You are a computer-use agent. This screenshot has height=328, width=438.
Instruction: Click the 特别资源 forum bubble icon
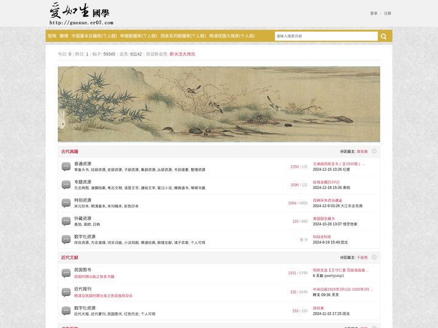coord(66,203)
